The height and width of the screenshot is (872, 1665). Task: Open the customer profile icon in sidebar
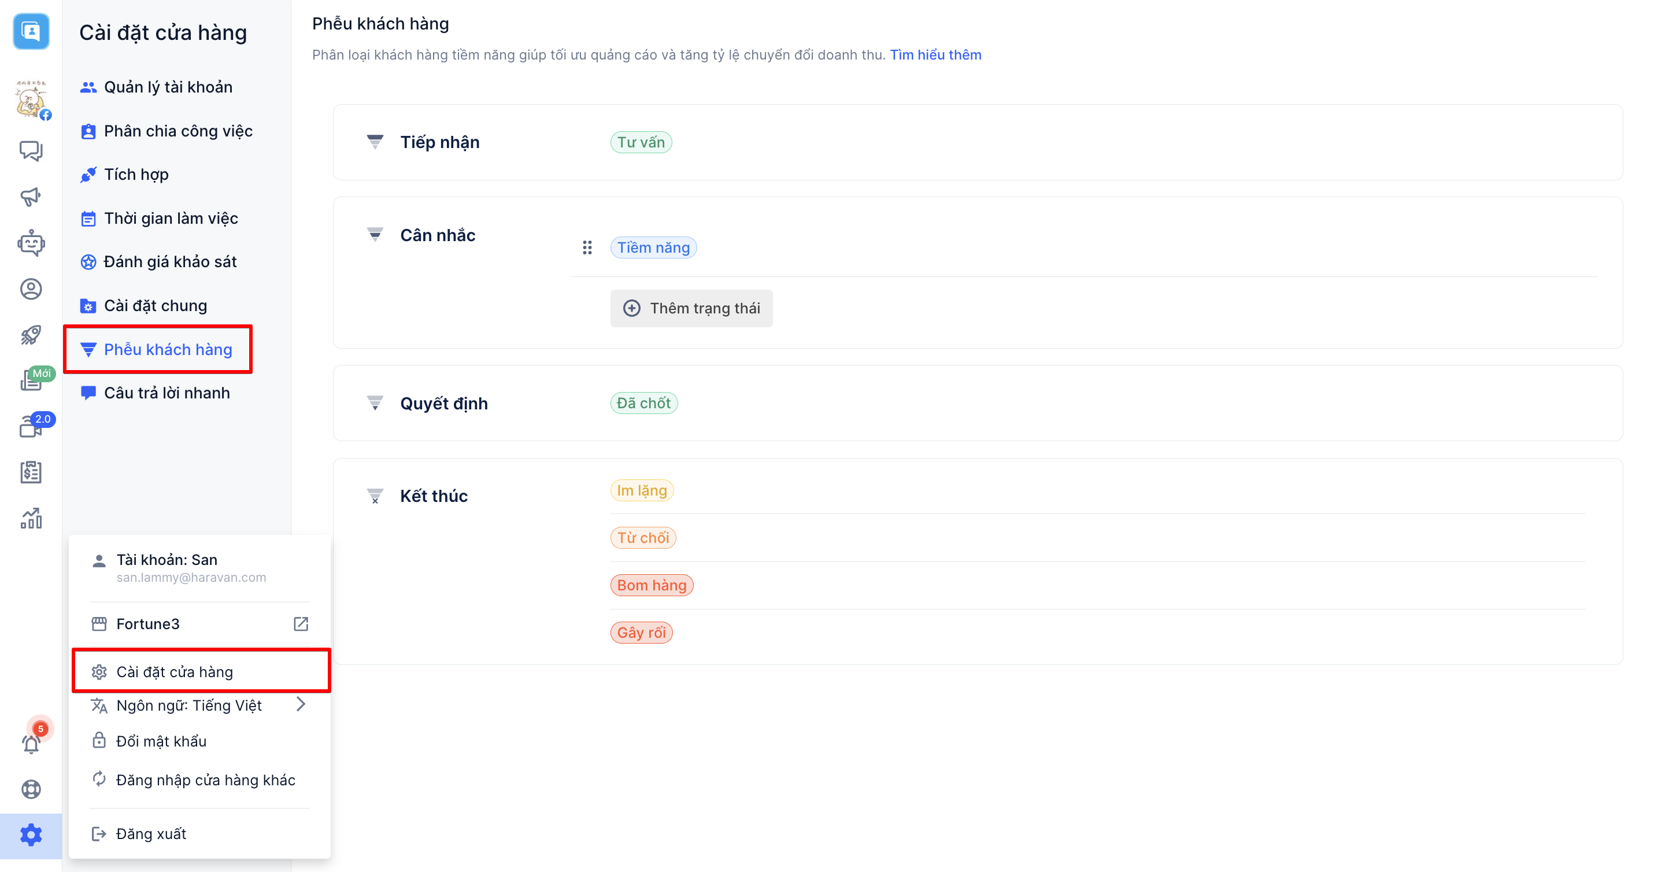31,289
